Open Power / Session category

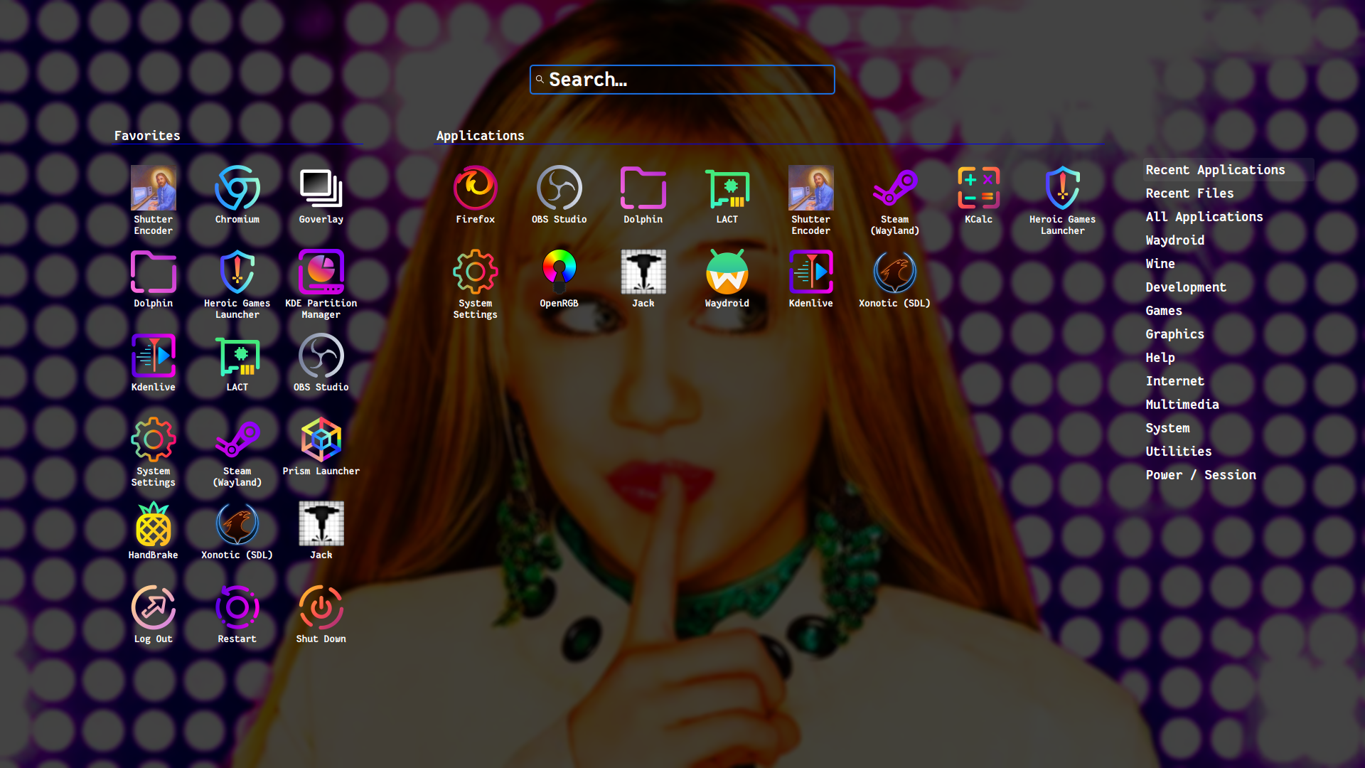coord(1200,475)
